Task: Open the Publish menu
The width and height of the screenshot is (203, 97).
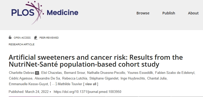Action: 169,13
